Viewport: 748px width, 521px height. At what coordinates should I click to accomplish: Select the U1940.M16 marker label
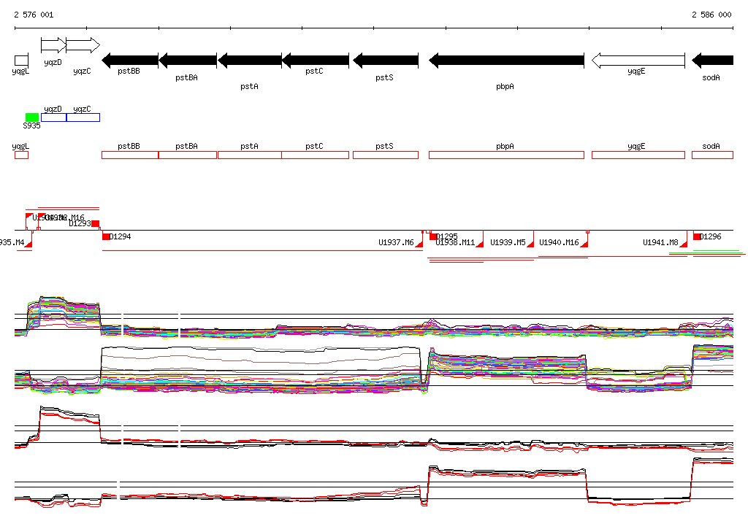pos(559,242)
